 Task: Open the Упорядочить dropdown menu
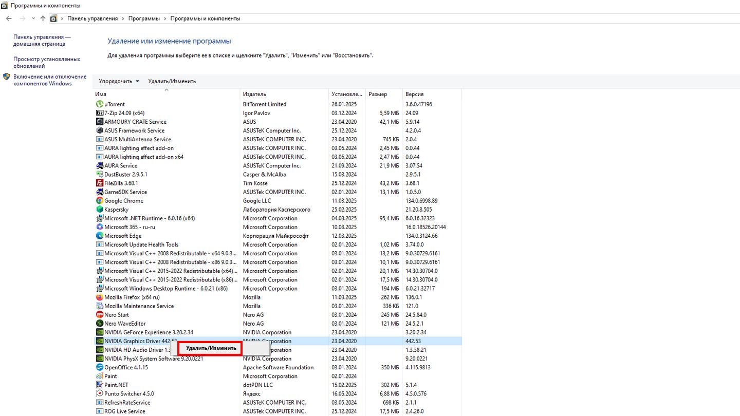coord(119,81)
